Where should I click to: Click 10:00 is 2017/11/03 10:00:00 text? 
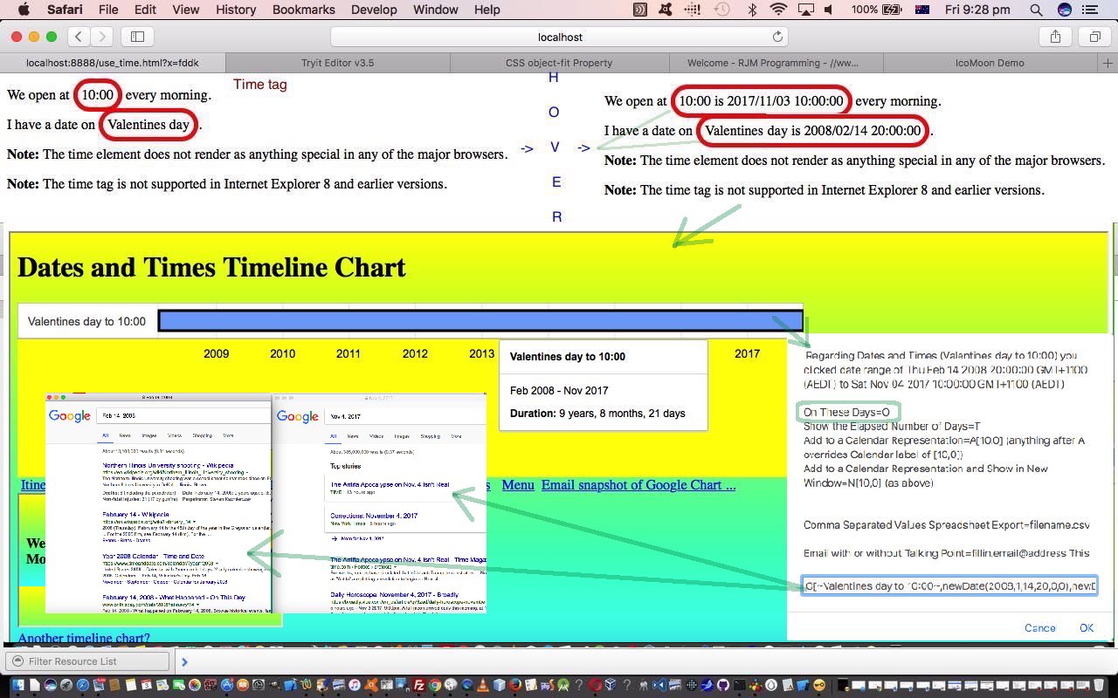[x=761, y=100]
